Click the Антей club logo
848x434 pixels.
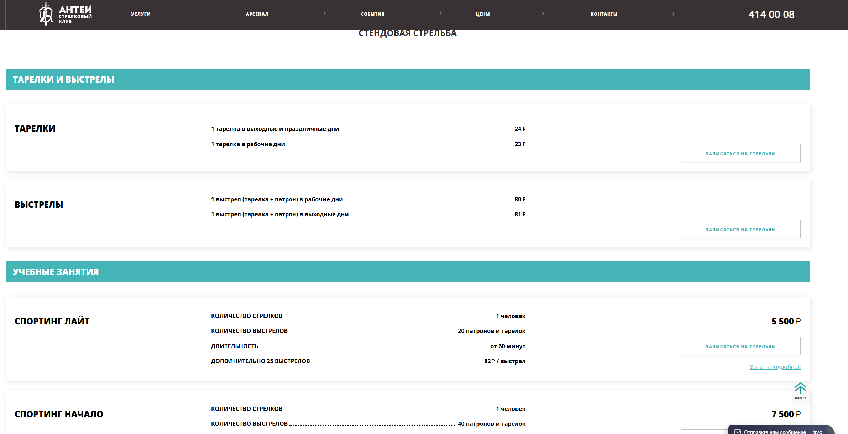click(x=65, y=14)
